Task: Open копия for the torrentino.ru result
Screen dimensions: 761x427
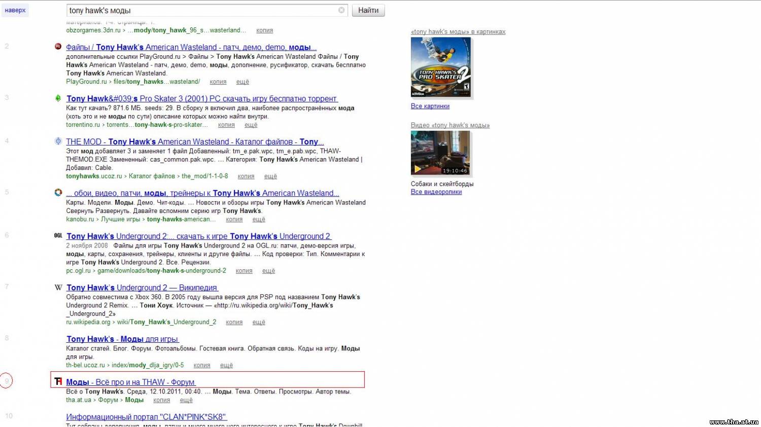Action: [226, 125]
